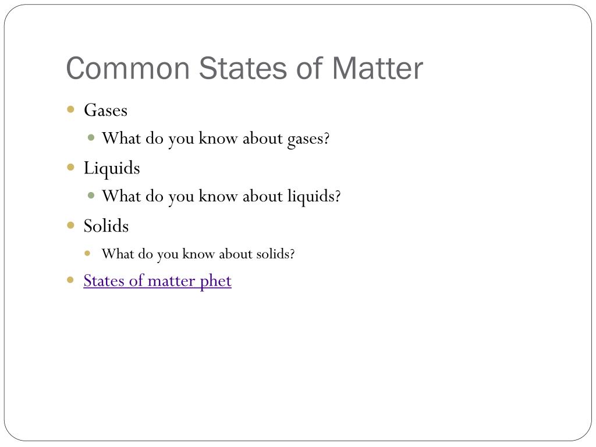Click the green bullet before the gases question
Image resolution: width=596 pixels, height=447 pixels.
click(x=91, y=137)
